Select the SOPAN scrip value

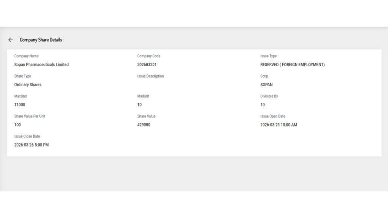(x=266, y=85)
